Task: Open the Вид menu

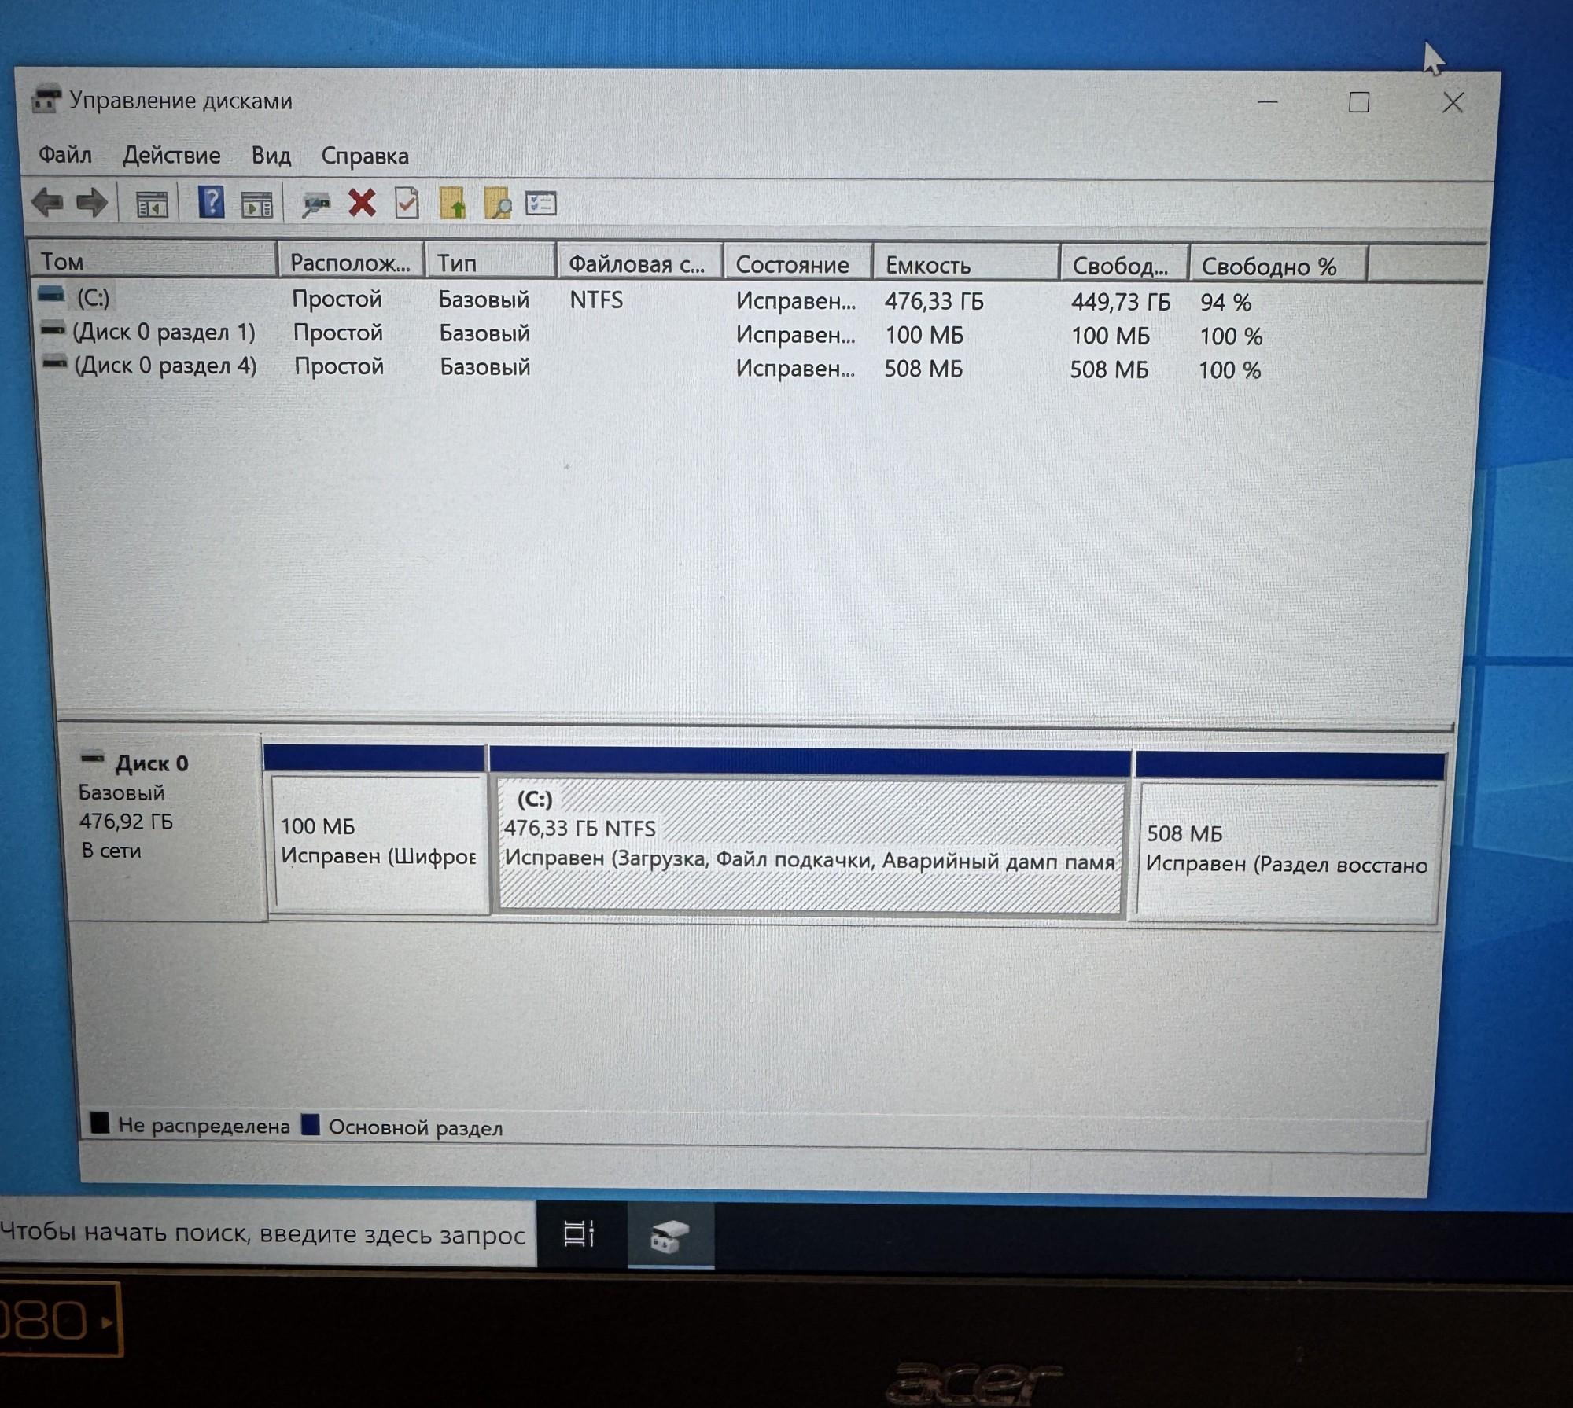Action: [271, 156]
